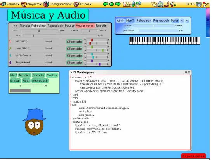This screenshot has height=160, width=212.
Task: Click the Workspace collapse circle icon
Action: pos(189,72)
